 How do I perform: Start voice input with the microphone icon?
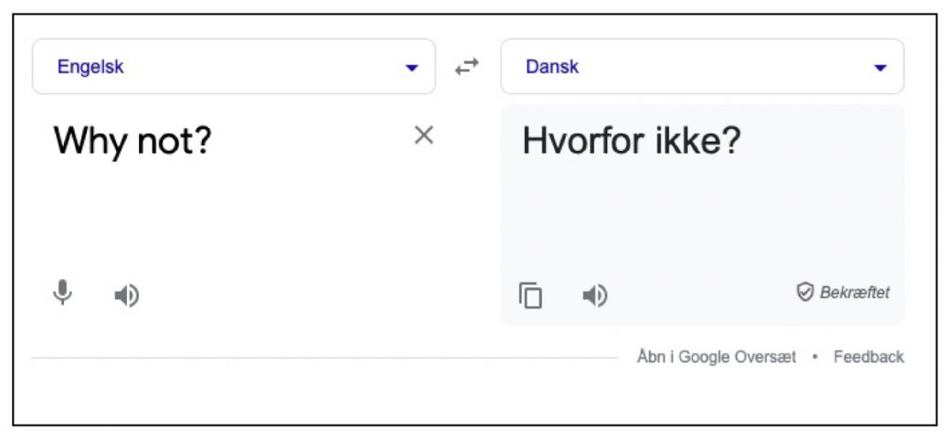[x=62, y=293]
